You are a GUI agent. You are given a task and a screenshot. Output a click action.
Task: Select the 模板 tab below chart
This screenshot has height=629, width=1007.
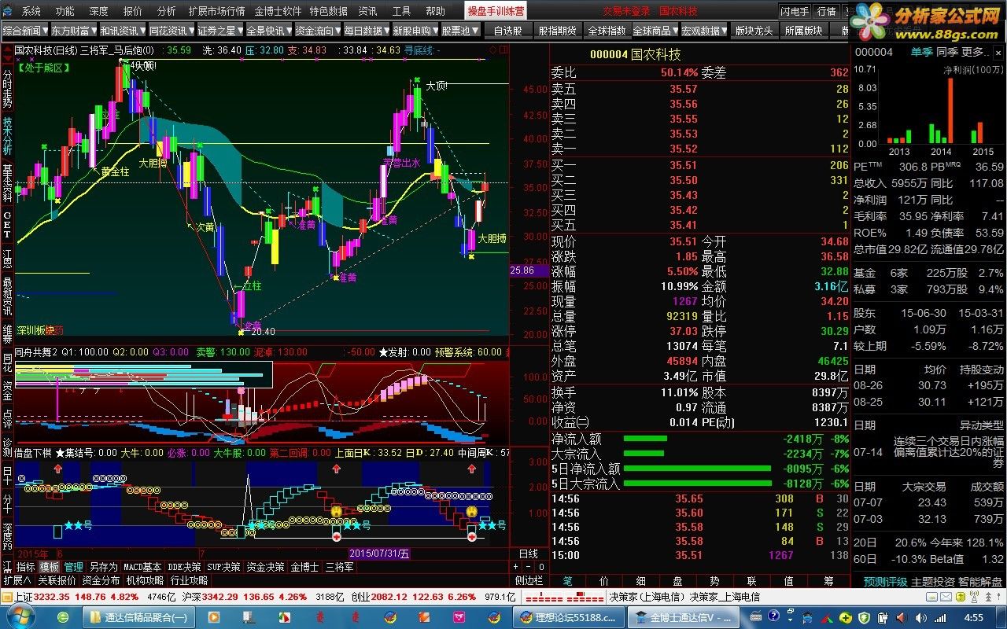click(50, 566)
